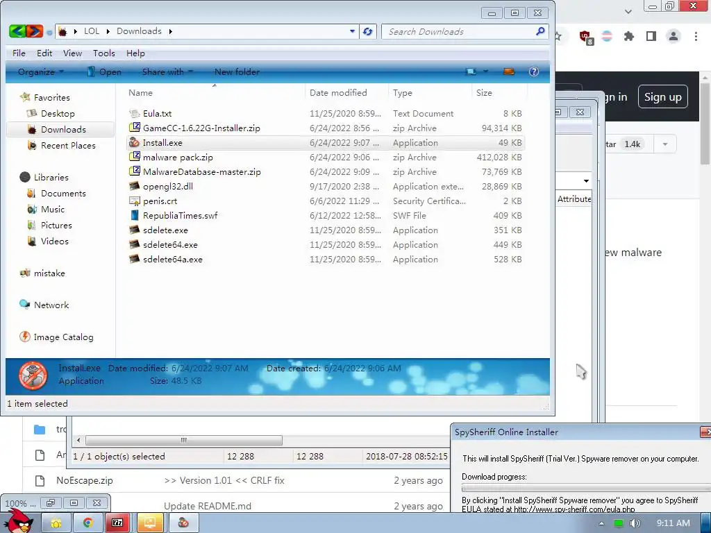Viewport: 711px width, 533px height.
Task: Open the Edit menu
Action: (x=44, y=53)
